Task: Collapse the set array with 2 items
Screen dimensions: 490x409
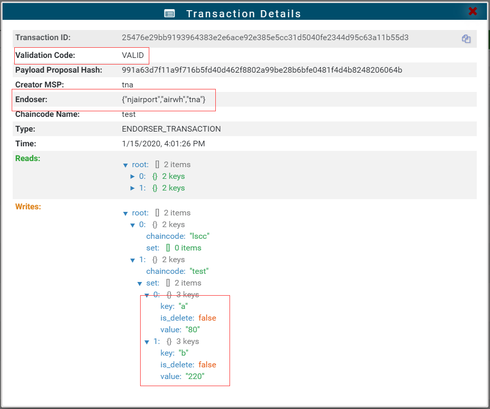Action: click(x=140, y=284)
